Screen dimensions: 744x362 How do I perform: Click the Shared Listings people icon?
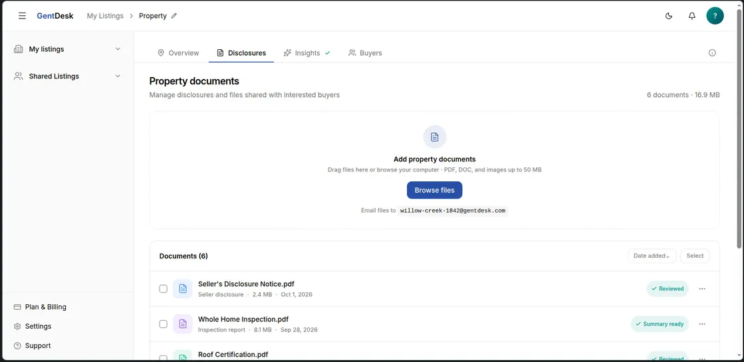pos(19,76)
